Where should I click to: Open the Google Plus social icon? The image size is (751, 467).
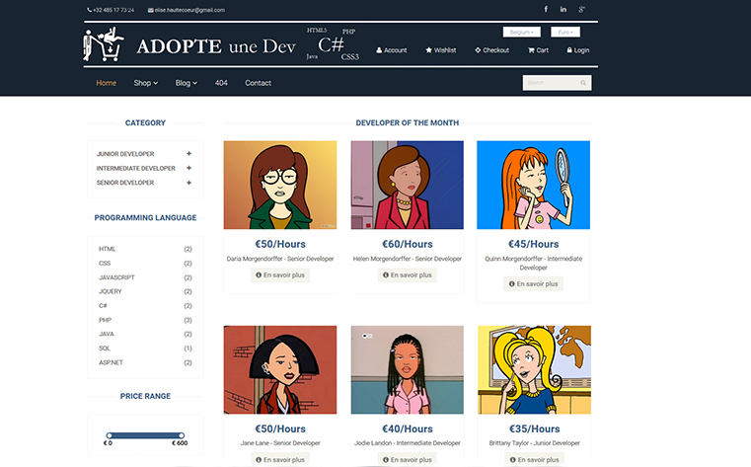point(581,9)
